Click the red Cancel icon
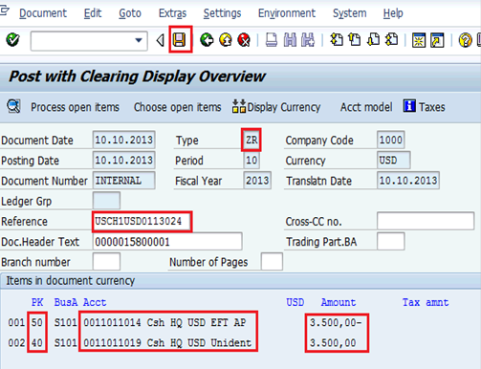This screenshot has height=369, width=481. coord(244,40)
